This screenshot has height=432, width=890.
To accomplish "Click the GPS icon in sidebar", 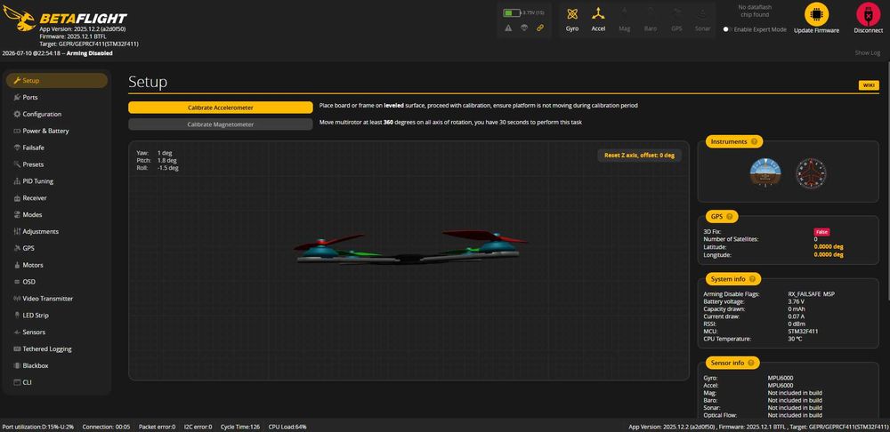I will pos(17,248).
